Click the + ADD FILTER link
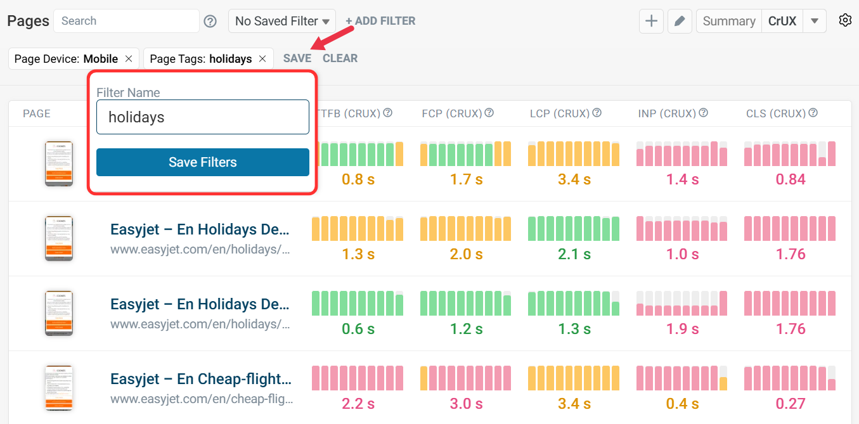859x424 pixels. click(x=380, y=21)
